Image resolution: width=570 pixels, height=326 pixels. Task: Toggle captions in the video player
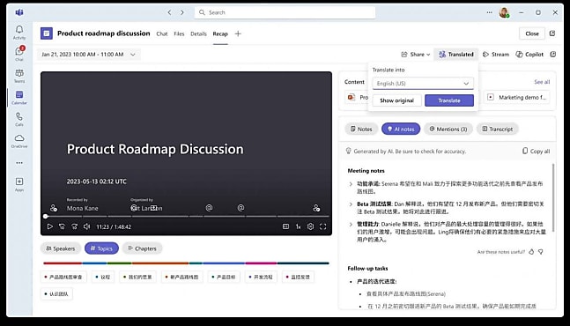pyautogui.click(x=285, y=226)
